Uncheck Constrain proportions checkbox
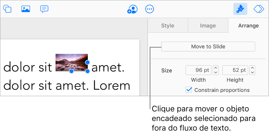Image resolution: width=271 pixels, height=134 pixels. pos(189,90)
